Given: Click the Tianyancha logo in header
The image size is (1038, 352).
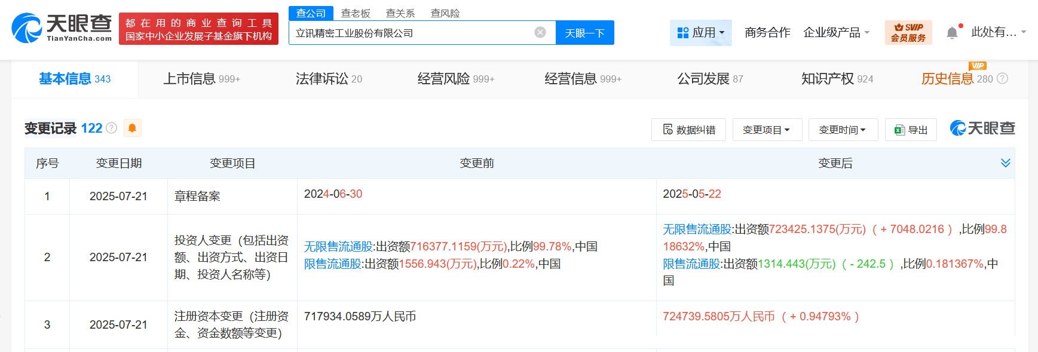Looking at the screenshot, I should click(x=62, y=27).
